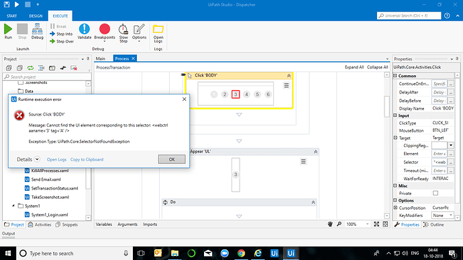Switch to the DESIGN ribbon tab

pyautogui.click(x=36, y=16)
